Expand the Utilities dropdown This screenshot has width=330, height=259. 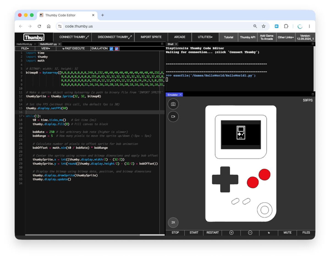(x=205, y=37)
